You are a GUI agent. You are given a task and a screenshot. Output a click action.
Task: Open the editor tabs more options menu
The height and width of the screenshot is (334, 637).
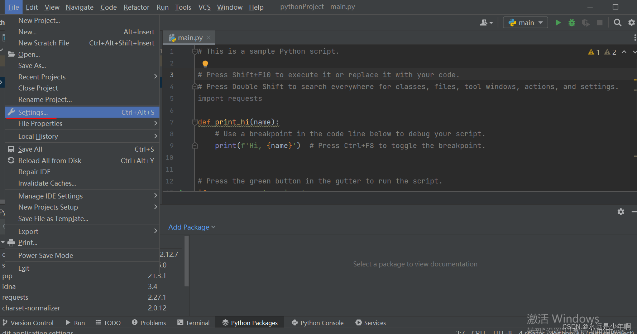pos(634,37)
